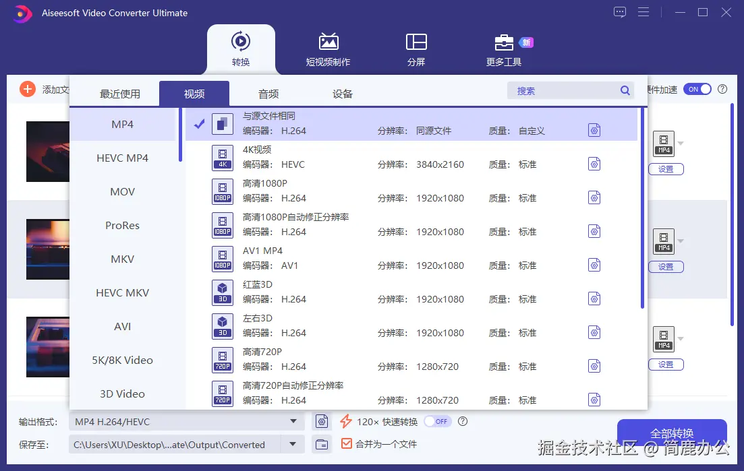Enable the 120× 快速转换 toggle

pos(437,420)
